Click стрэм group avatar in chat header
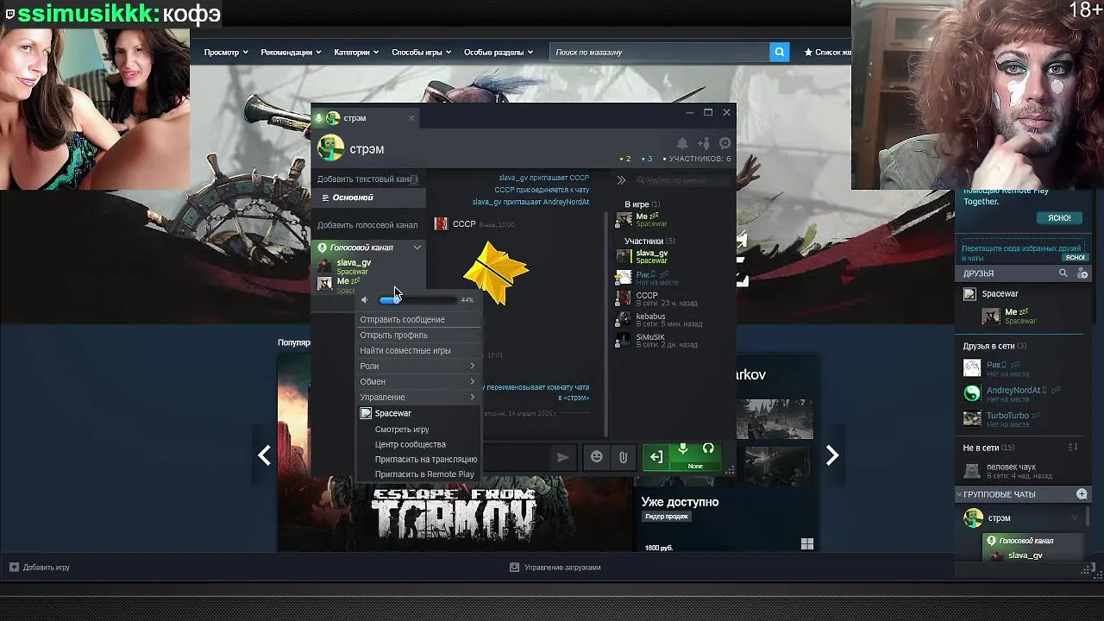1104x621 pixels. pos(330,148)
